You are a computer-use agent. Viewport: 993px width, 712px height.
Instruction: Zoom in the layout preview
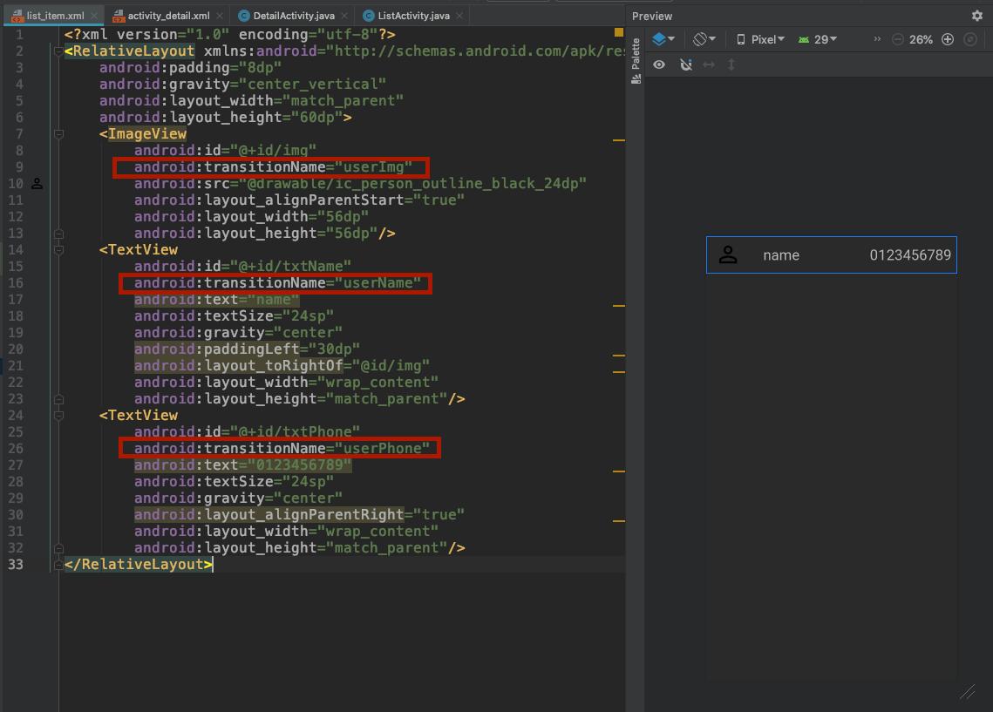click(x=948, y=39)
